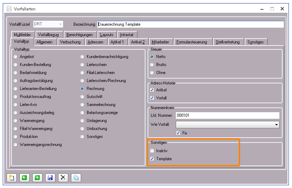Click the Lfd. Nummer input field
The image size is (292, 188).
click(227, 115)
